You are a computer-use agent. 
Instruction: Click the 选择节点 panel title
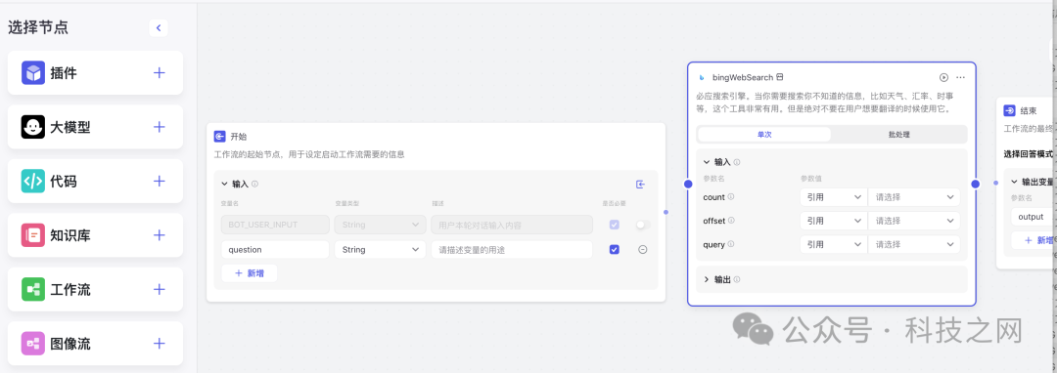pos(38,27)
